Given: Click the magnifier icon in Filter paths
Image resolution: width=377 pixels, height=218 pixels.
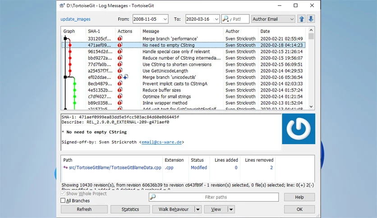Looking at the screenshot, I should coord(153,197).
